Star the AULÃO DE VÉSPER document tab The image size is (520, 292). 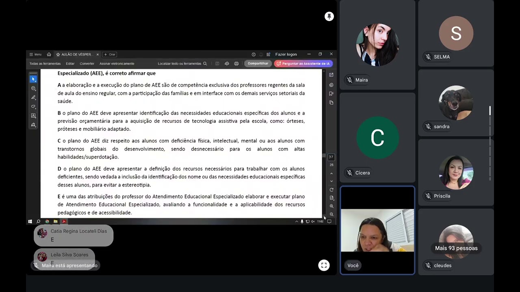(58, 54)
